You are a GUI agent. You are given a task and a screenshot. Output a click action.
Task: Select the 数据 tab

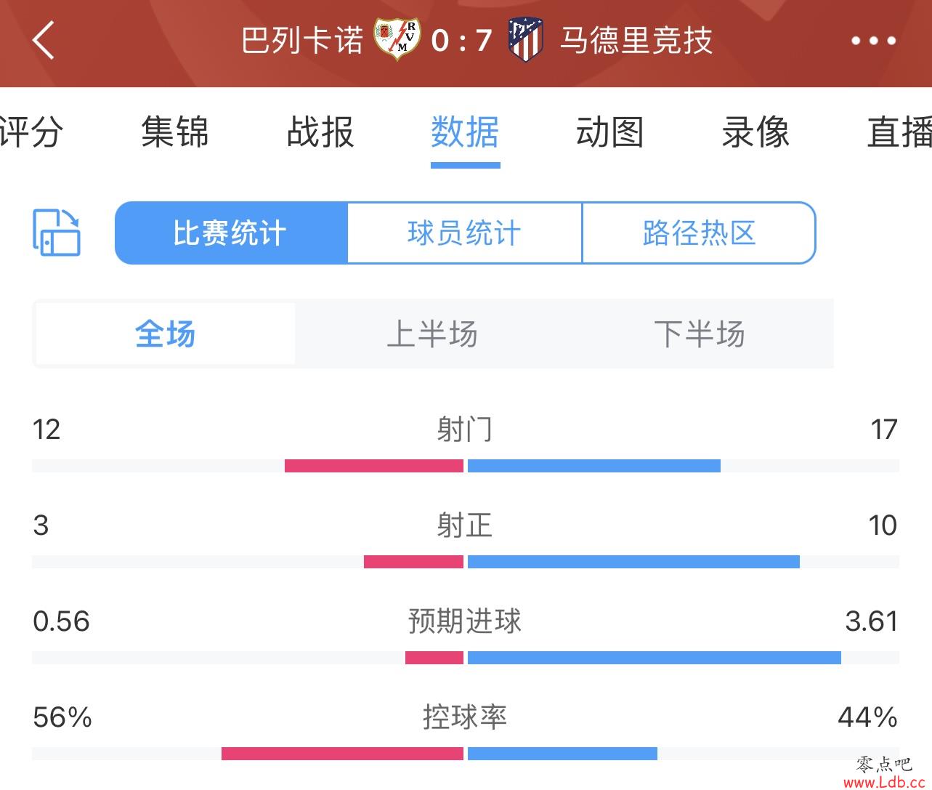coord(465,132)
